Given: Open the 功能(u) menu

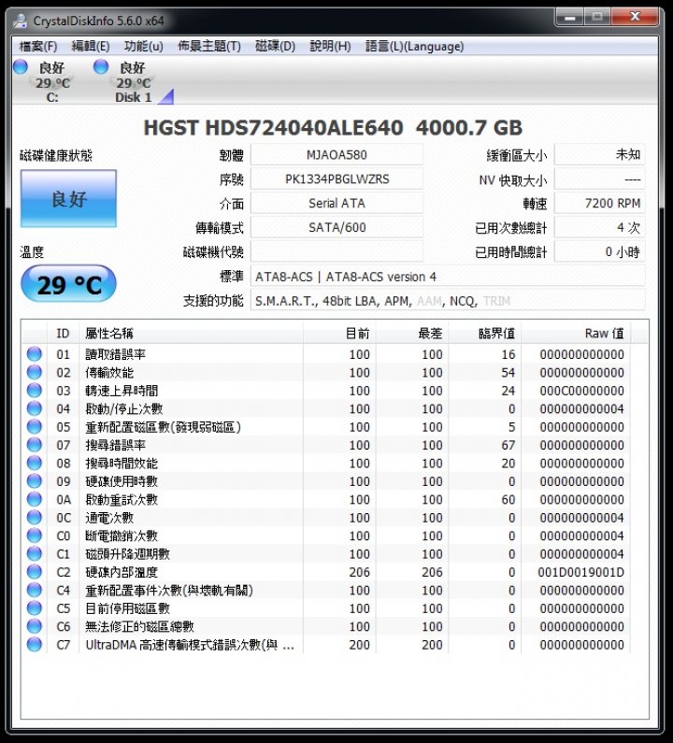Looking at the screenshot, I should [144, 46].
